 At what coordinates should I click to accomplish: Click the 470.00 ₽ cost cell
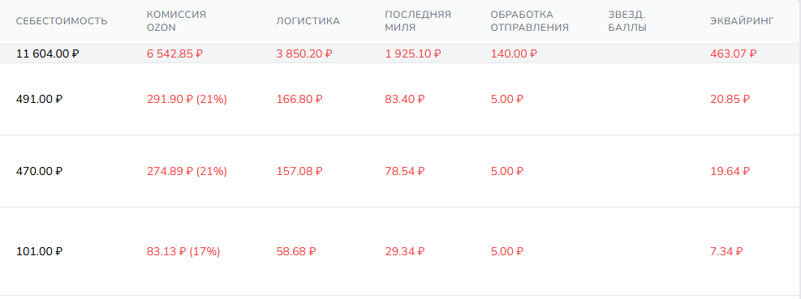click(x=39, y=171)
